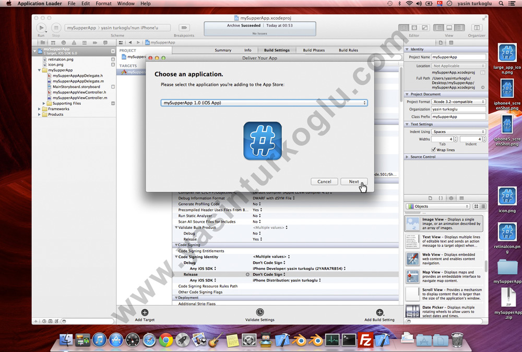Hide the Navigator pane view button
The width and height of the screenshot is (522, 352).
click(438, 28)
